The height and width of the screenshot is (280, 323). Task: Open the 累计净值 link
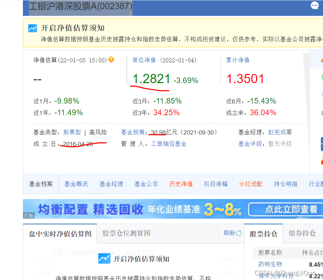click(x=238, y=60)
